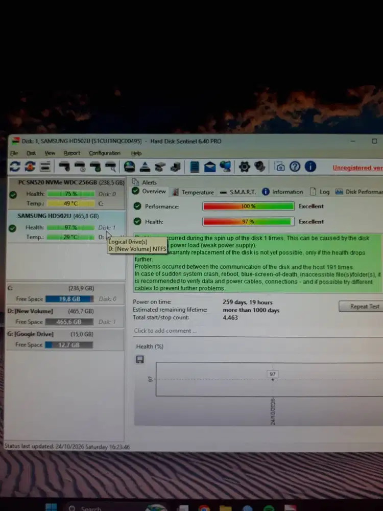Click the status last updated text
The width and height of the screenshot is (383, 511).
67,447
